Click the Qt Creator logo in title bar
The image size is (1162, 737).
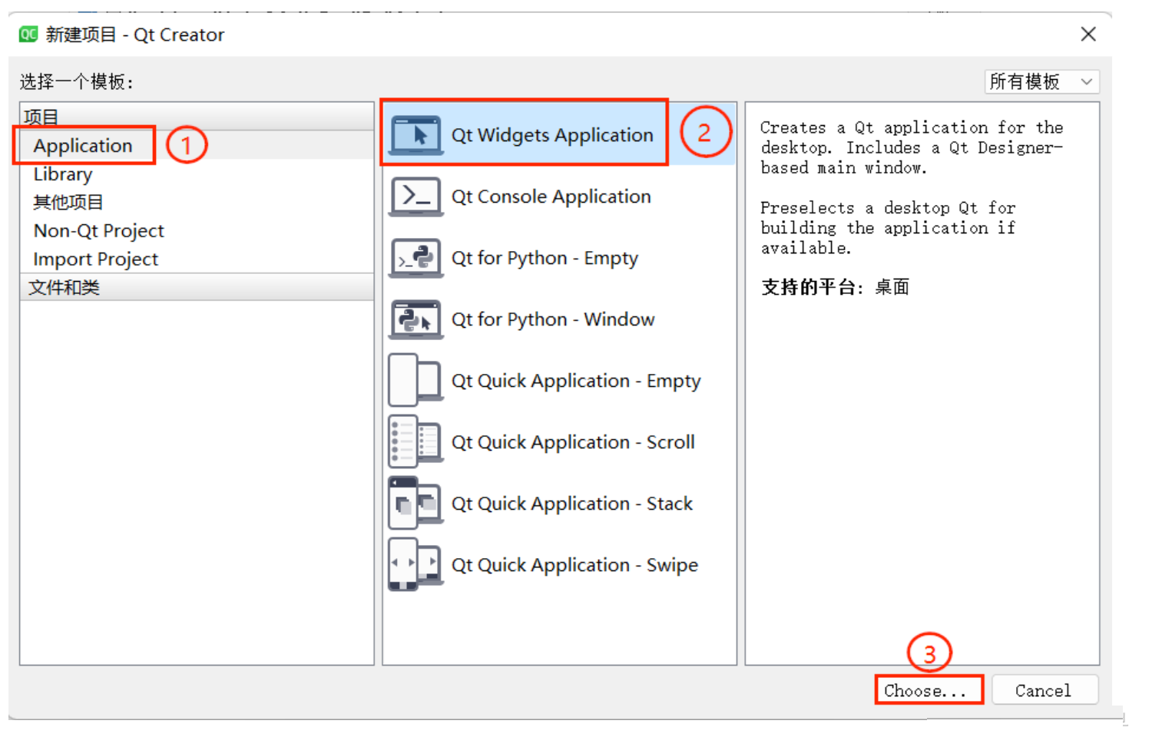click(x=28, y=35)
